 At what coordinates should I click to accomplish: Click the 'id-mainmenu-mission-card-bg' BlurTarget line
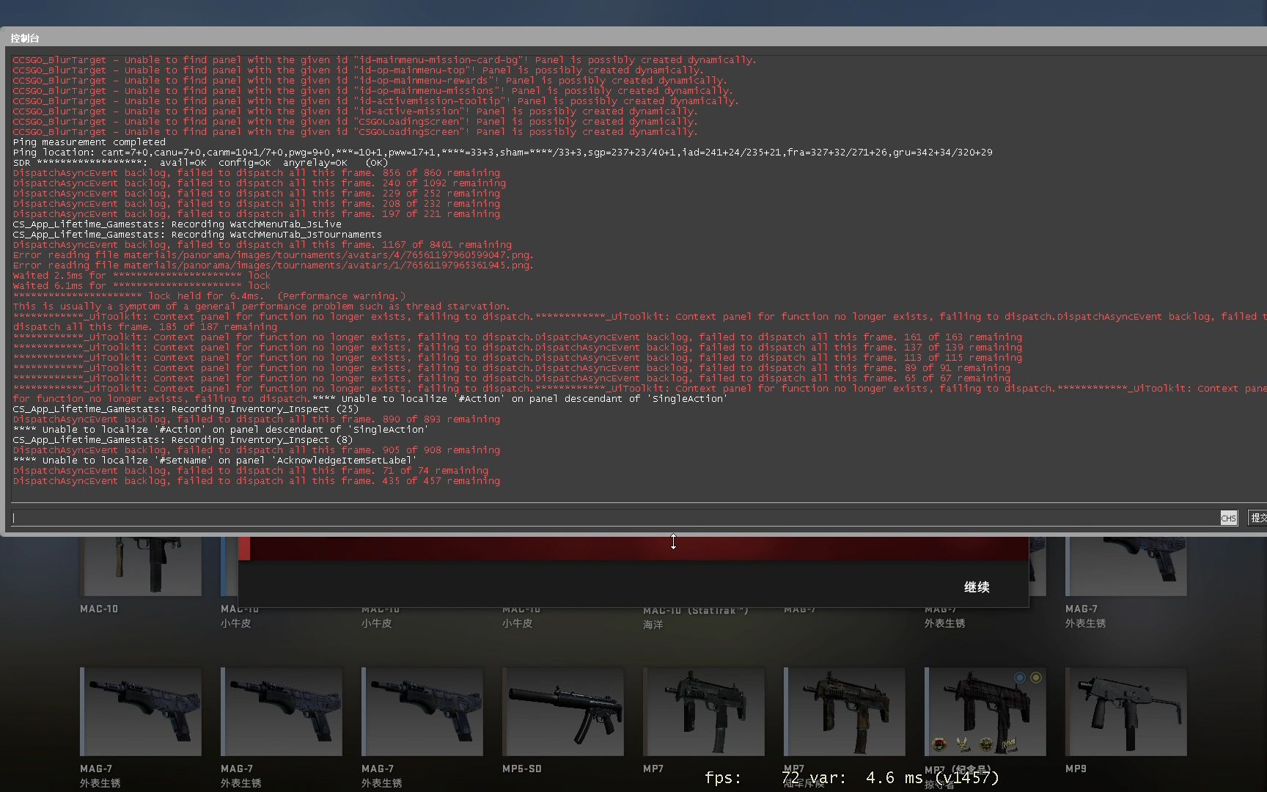click(384, 60)
